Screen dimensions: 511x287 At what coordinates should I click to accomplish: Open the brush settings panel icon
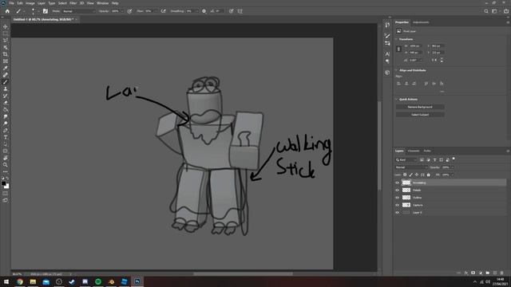(46, 11)
